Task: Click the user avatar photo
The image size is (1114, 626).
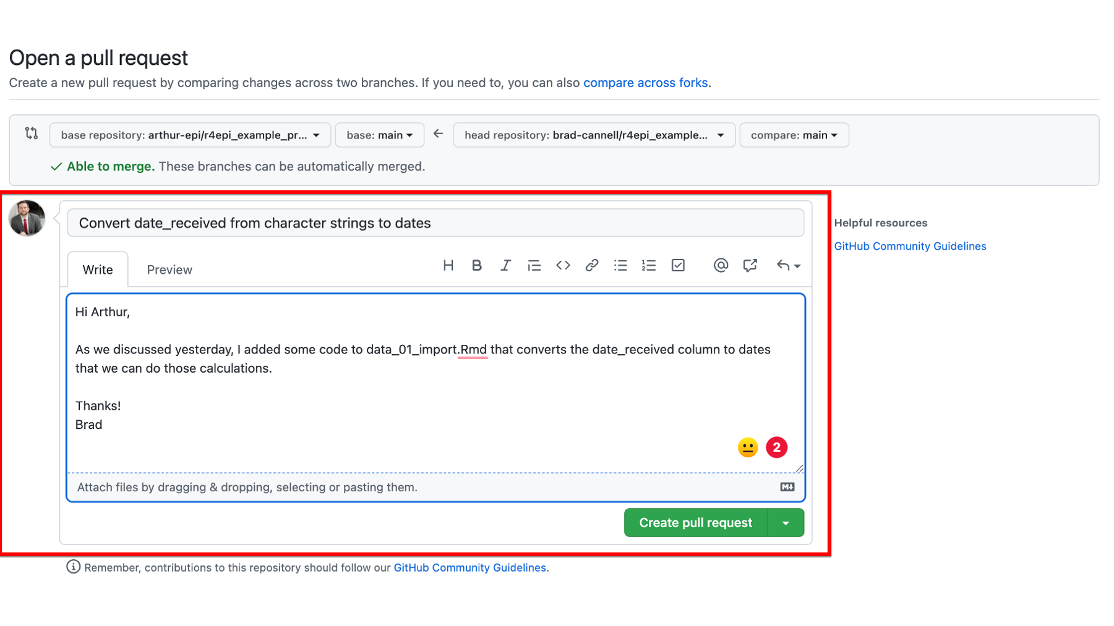Action: point(27,218)
